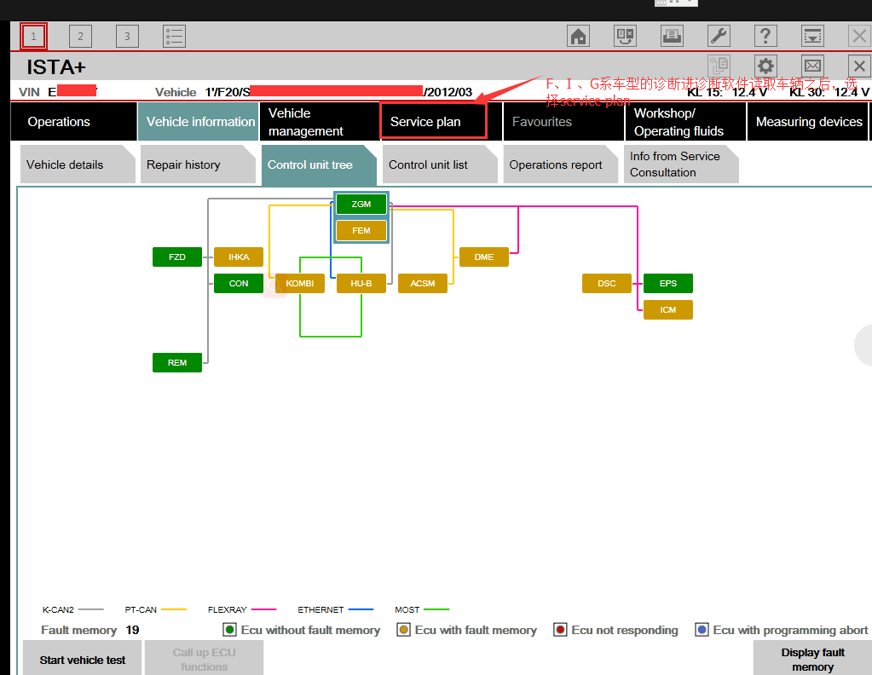
Task: Open help via question mark icon
Action: [765, 36]
